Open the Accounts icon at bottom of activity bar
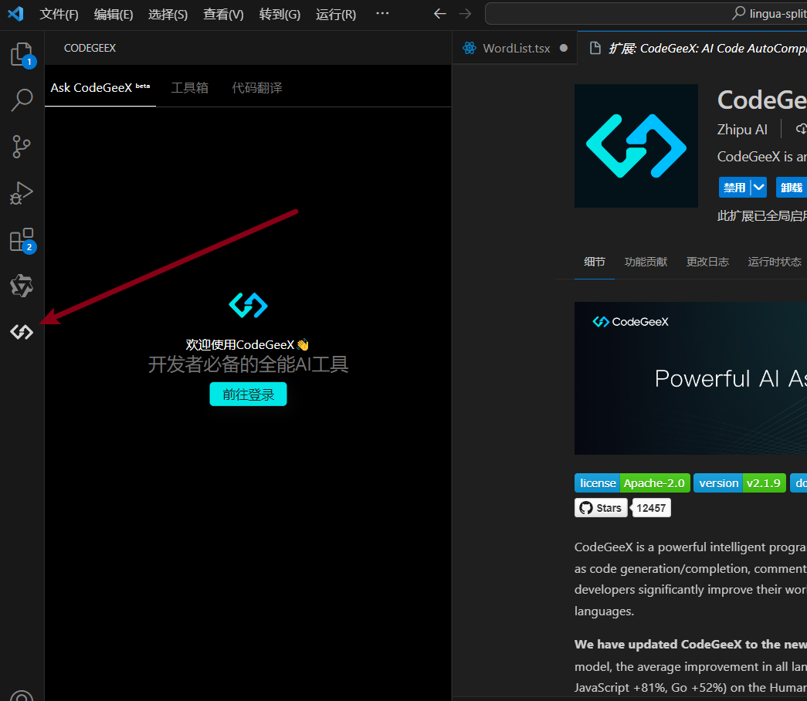This screenshot has width=807, height=701. pyautogui.click(x=22, y=695)
